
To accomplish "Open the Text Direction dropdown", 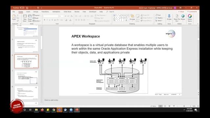I will click(101, 15).
